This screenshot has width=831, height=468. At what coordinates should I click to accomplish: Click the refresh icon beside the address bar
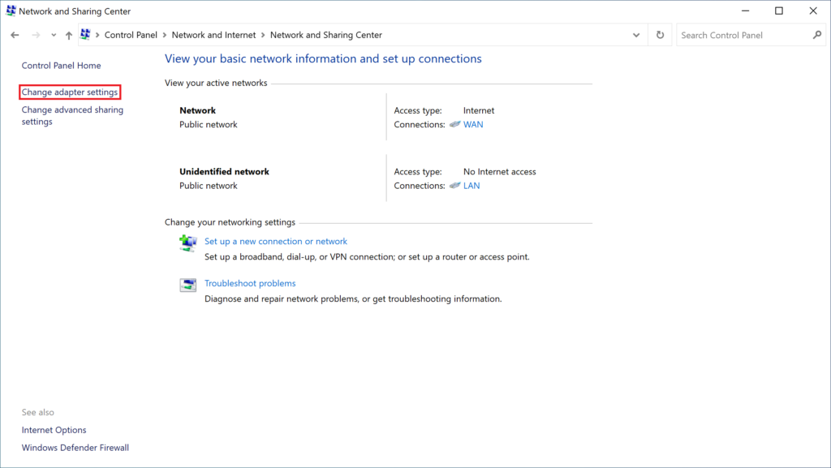659,35
